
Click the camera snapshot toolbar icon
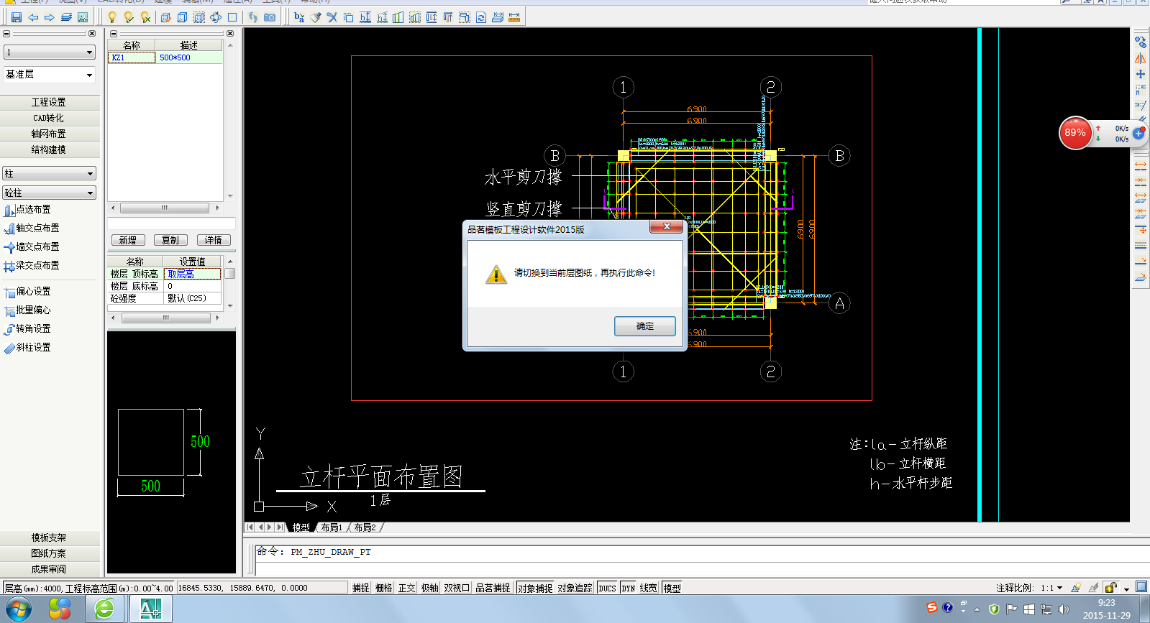click(x=270, y=17)
